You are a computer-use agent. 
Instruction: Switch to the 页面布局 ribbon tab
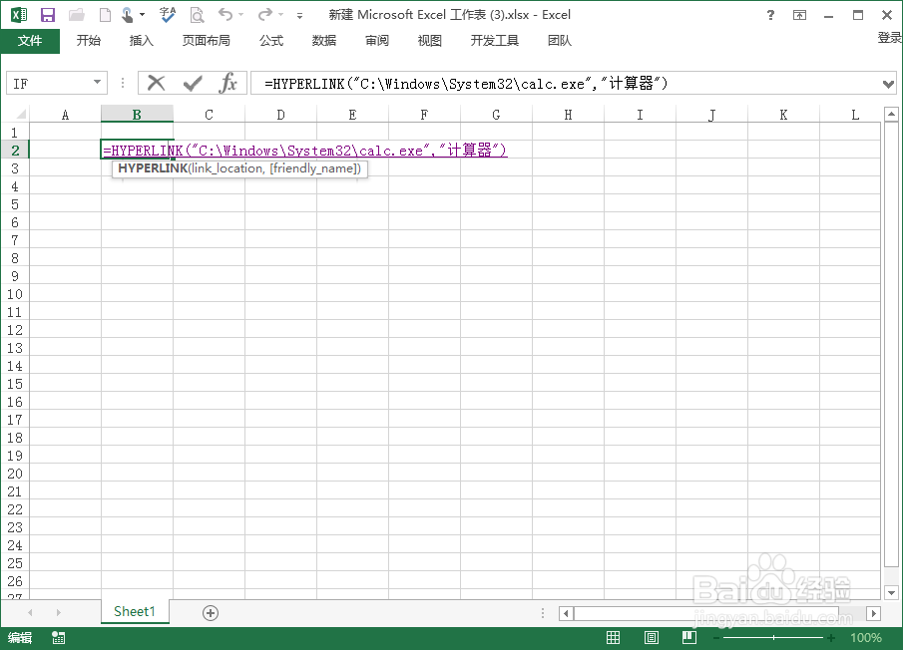(x=207, y=40)
